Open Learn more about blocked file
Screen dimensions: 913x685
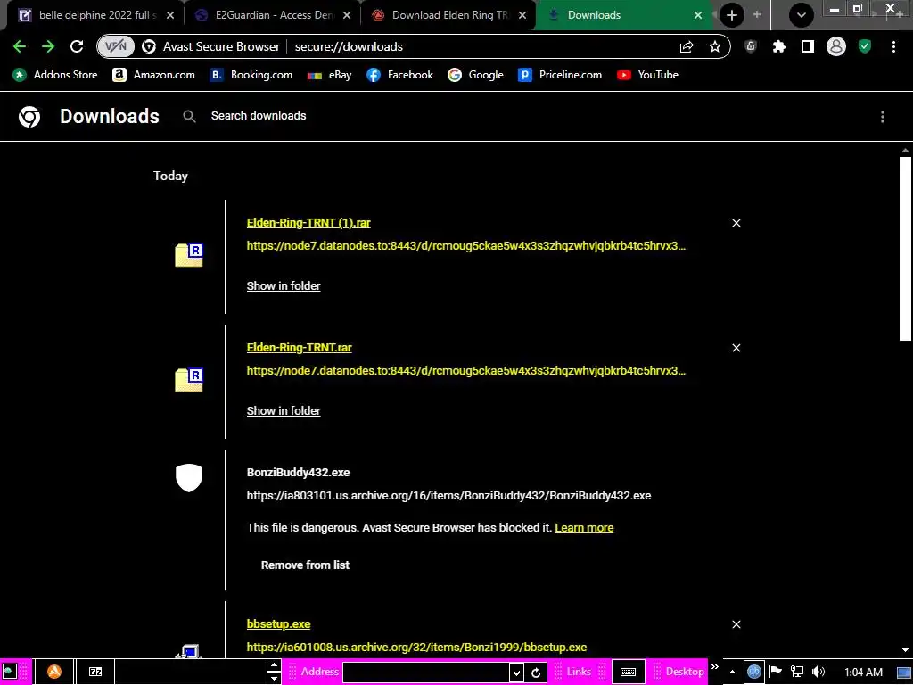click(x=584, y=528)
